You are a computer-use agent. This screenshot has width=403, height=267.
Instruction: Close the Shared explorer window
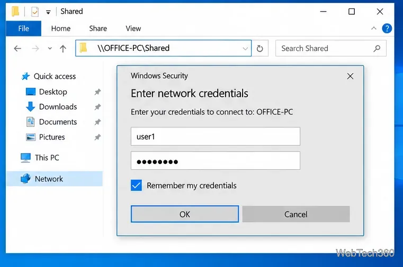click(x=380, y=12)
